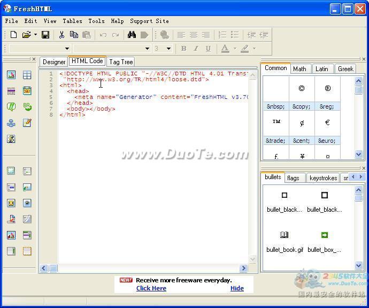Click the yellow X form icon
Image resolution: width=369 pixels, height=308 pixels.
tap(11, 203)
